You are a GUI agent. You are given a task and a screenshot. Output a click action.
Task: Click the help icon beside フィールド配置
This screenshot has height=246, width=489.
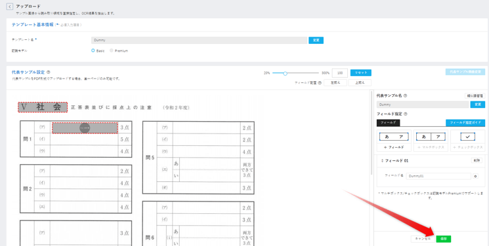(320, 82)
